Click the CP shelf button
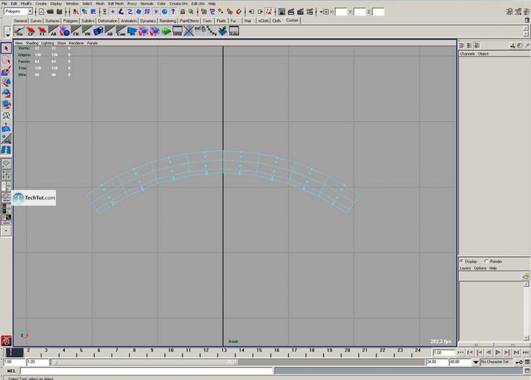This screenshot has width=531, height=380. coord(31,31)
